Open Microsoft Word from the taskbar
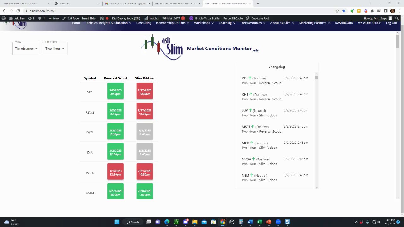Viewport: 404px width, 227px height. [250, 222]
